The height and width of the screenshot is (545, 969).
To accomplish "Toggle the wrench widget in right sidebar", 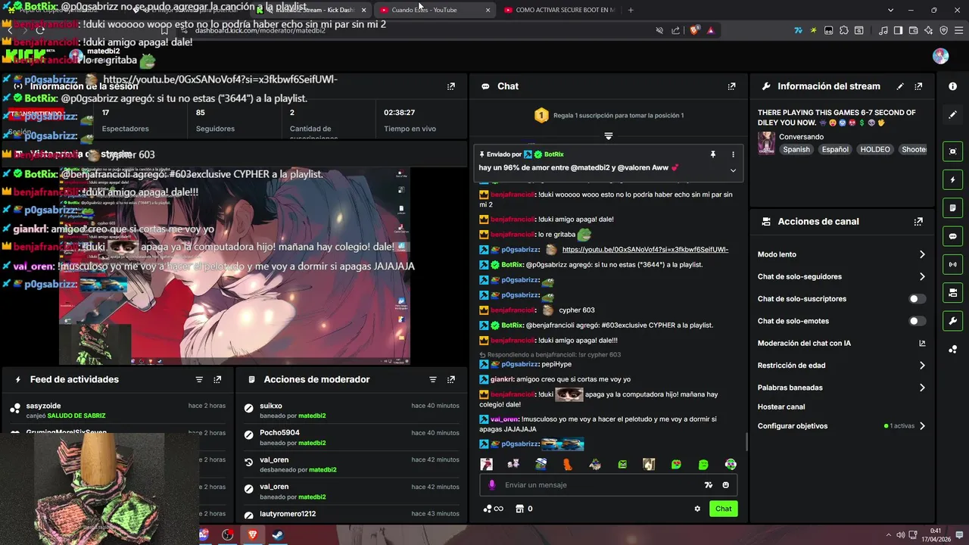I will [x=953, y=320].
